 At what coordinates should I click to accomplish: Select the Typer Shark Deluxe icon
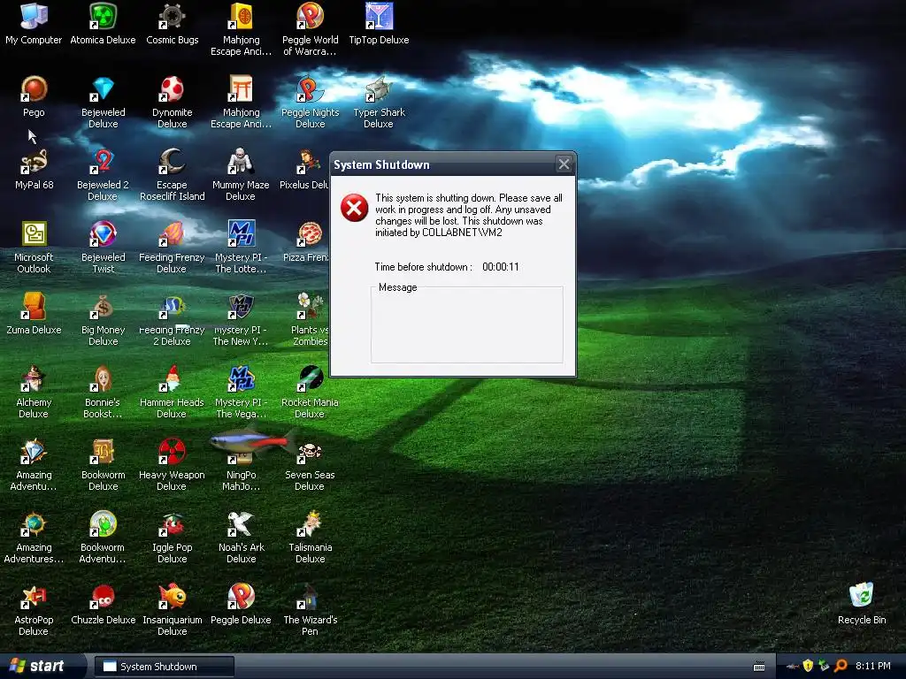(379, 102)
